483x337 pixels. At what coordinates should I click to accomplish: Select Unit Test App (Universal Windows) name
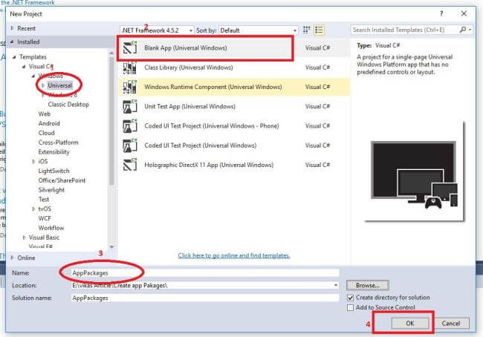[x=189, y=106]
